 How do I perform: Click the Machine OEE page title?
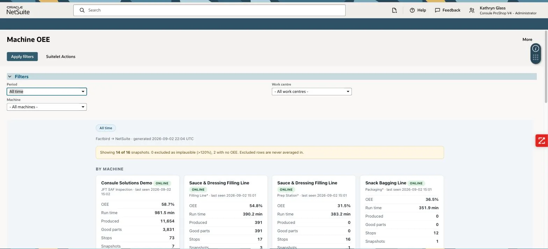28,39
